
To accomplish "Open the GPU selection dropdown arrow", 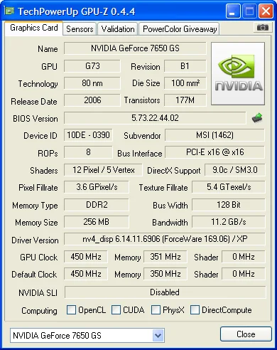I will 158,335.
